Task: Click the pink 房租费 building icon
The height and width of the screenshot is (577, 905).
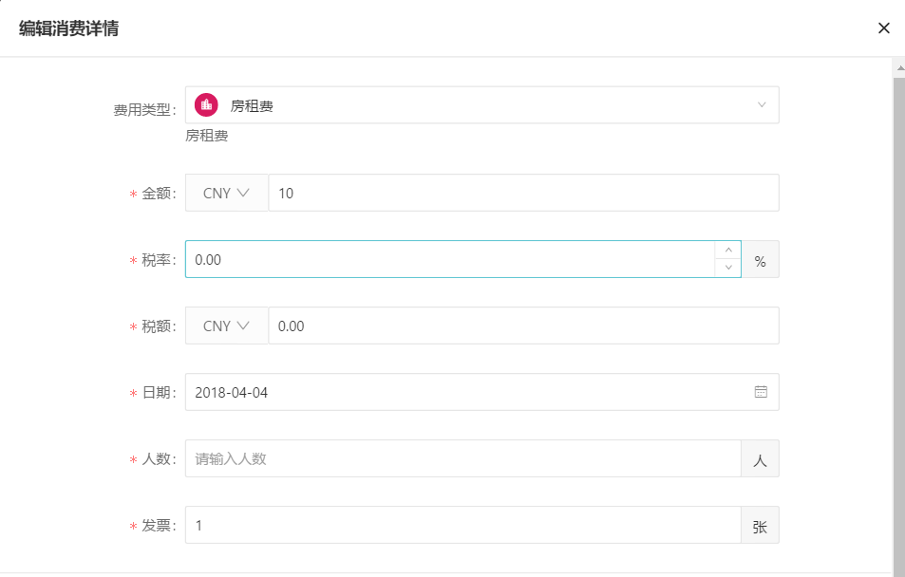Action: (206, 105)
